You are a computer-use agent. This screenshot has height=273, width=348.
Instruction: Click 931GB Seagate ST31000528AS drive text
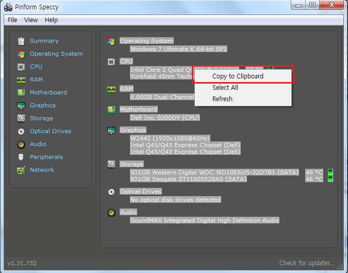pos(188,179)
